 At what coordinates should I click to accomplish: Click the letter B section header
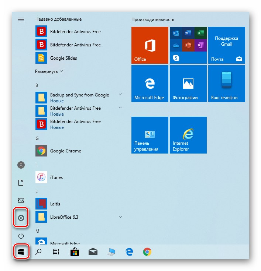click(37, 85)
